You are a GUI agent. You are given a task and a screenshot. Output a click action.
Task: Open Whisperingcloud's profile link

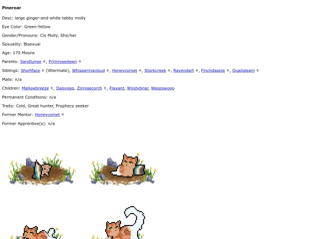(88, 71)
